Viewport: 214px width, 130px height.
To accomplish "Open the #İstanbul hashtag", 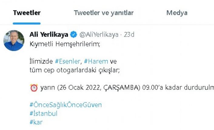I will click(43, 113).
